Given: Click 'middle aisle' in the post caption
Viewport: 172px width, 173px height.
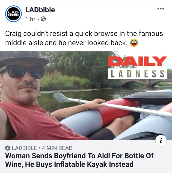Looking at the screenshot, I should pyautogui.click(x=24, y=43).
